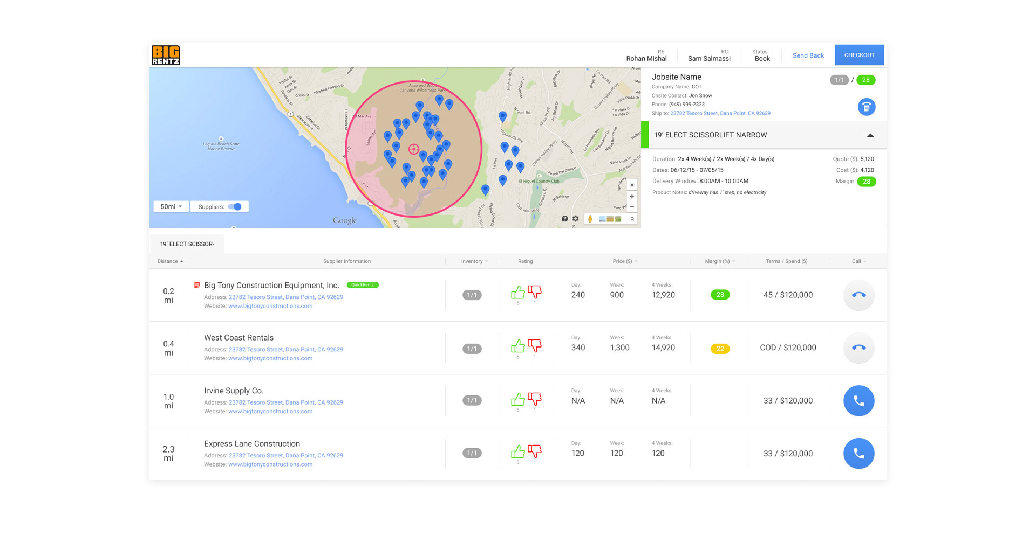Click thumbs up for Big Tony Construction
The height and width of the screenshot is (535, 1036).
click(x=518, y=292)
